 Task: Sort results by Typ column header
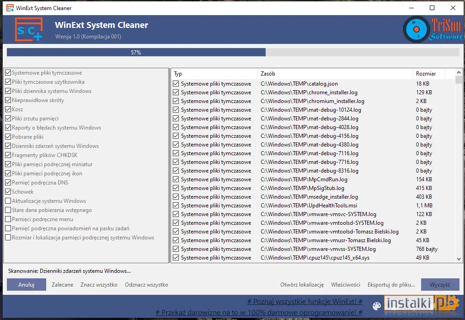pyautogui.click(x=214, y=74)
